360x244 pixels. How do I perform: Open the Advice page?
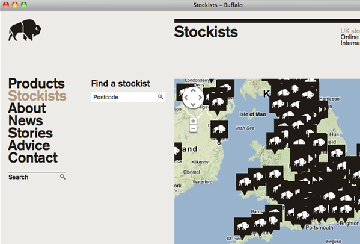coord(29,145)
